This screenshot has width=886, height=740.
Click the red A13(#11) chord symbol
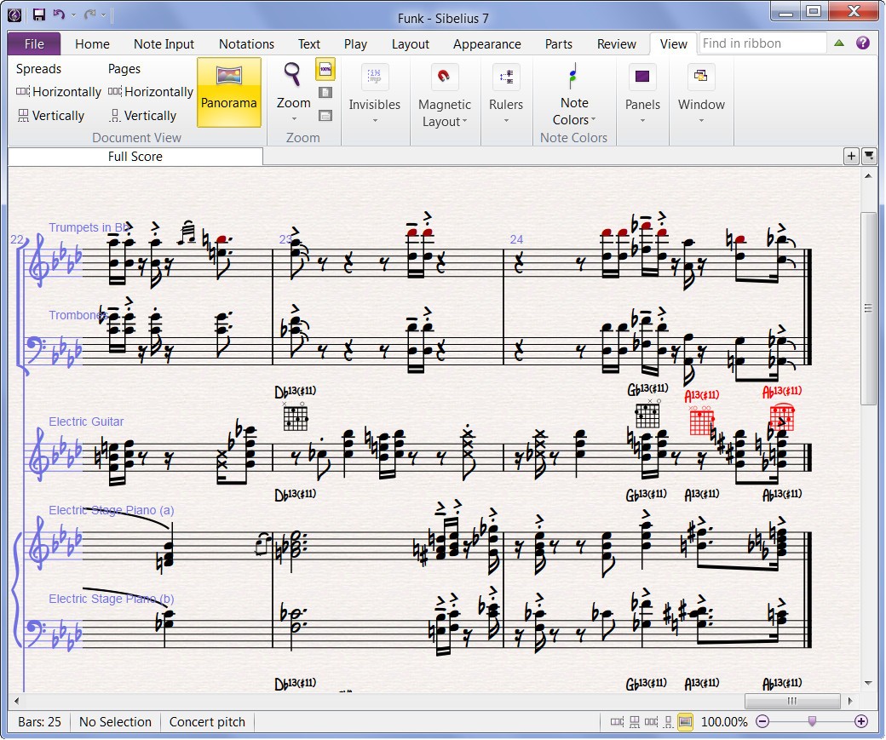coord(701,395)
